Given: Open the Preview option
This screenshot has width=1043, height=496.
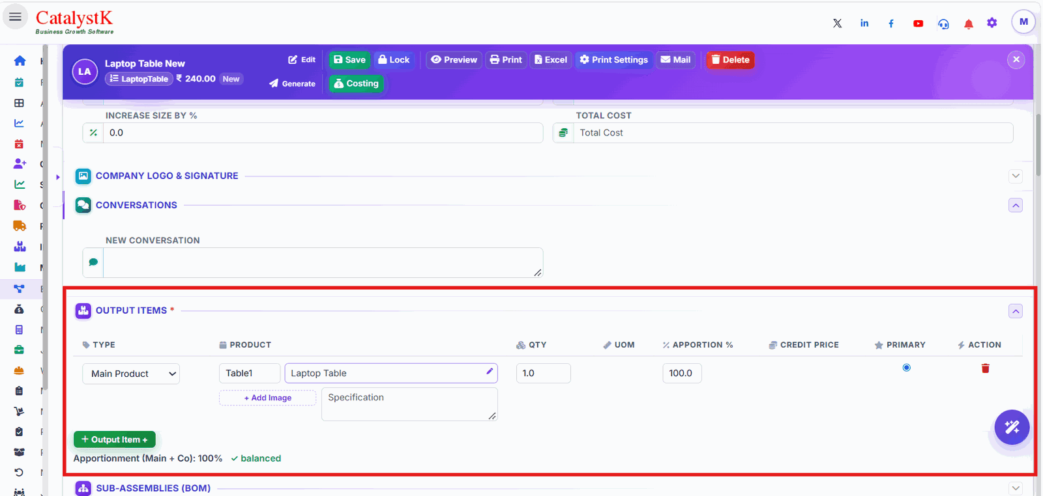Looking at the screenshot, I should coord(454,60).
